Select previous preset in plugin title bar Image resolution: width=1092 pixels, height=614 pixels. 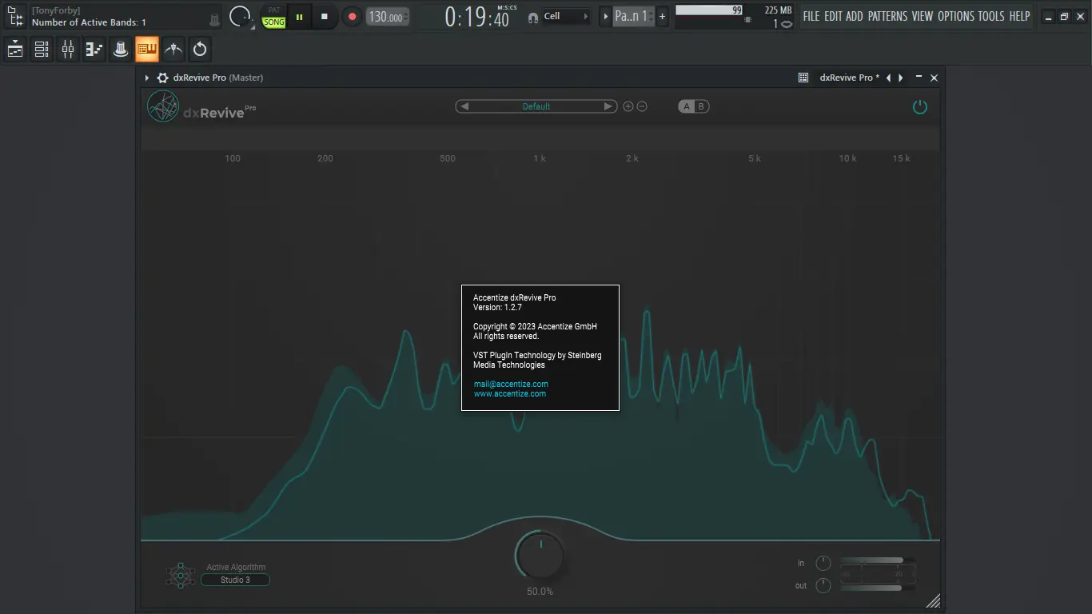888,78
